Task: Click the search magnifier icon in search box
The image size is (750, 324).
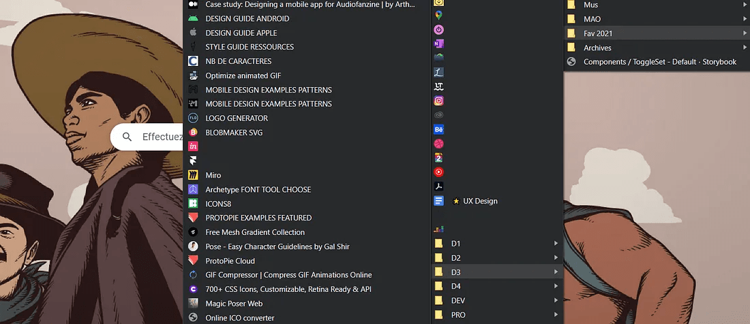Action: 127,137
